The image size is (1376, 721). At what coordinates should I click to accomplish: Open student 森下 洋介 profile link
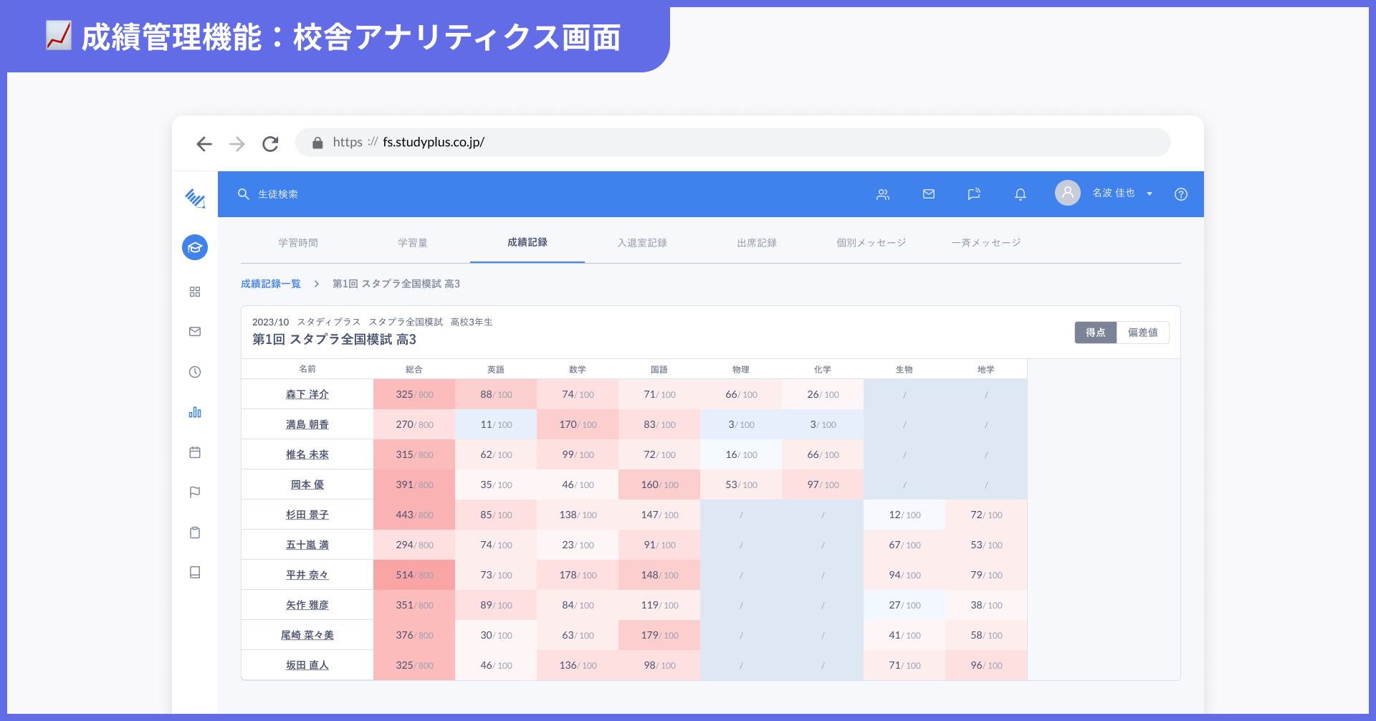[307, 394]
